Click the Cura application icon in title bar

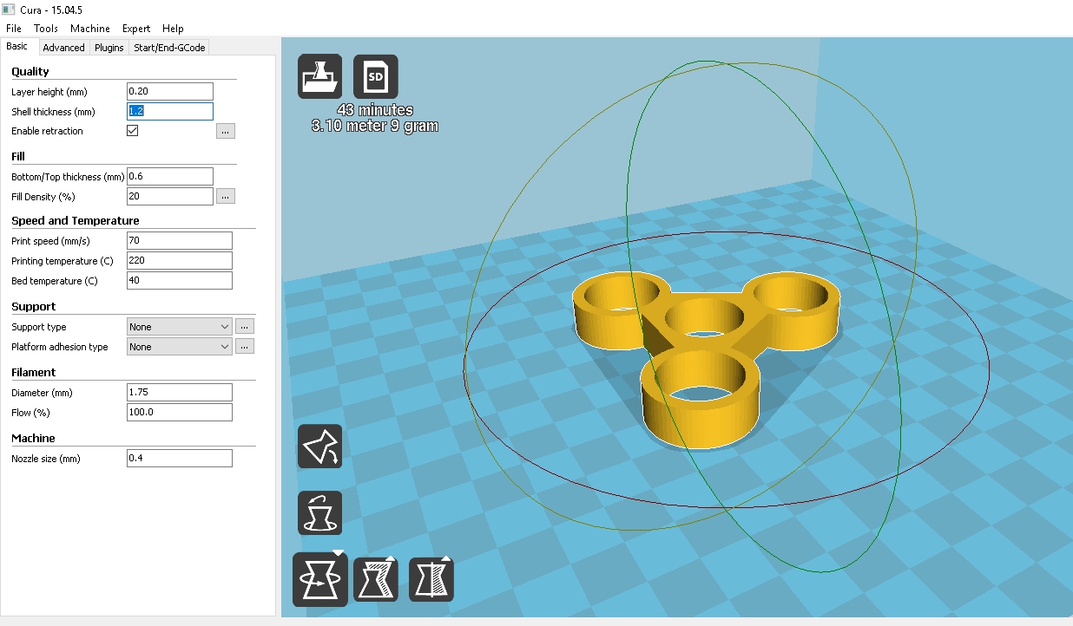pos(9,10)
